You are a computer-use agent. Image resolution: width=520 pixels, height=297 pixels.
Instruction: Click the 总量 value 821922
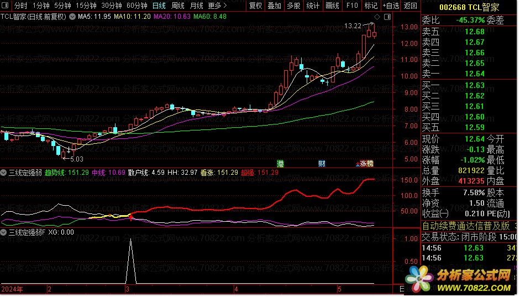click(471, 170)
